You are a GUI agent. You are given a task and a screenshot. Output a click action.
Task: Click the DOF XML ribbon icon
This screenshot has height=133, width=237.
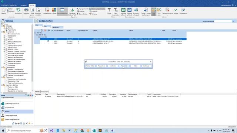click(x=154, y=11)
